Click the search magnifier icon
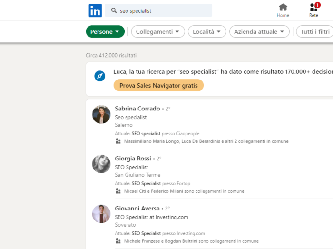The height and width of the screenshot is (250, 333). pos(114,10)
